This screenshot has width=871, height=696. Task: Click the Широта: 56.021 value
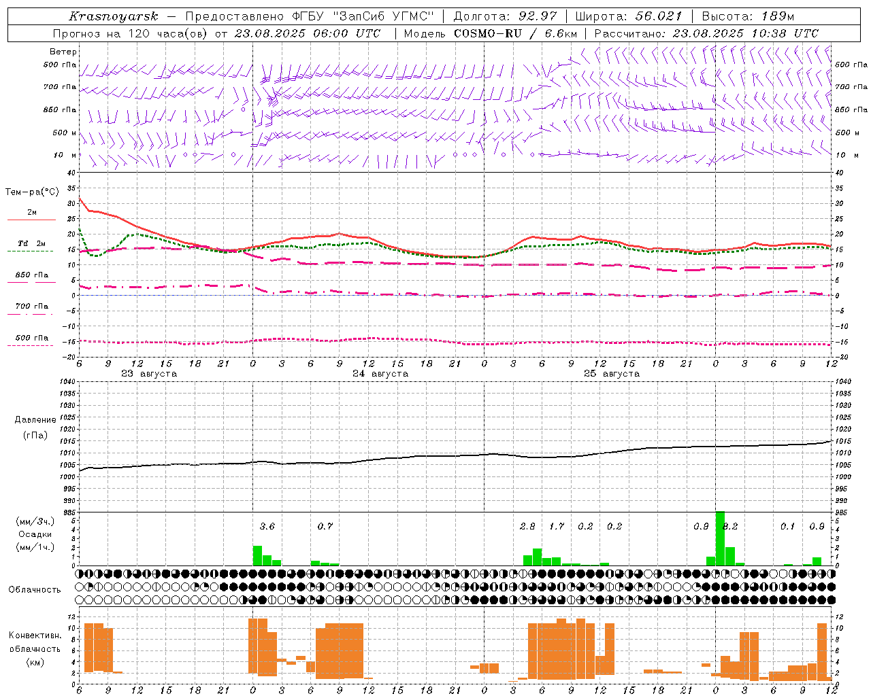[x=629, y=16]
